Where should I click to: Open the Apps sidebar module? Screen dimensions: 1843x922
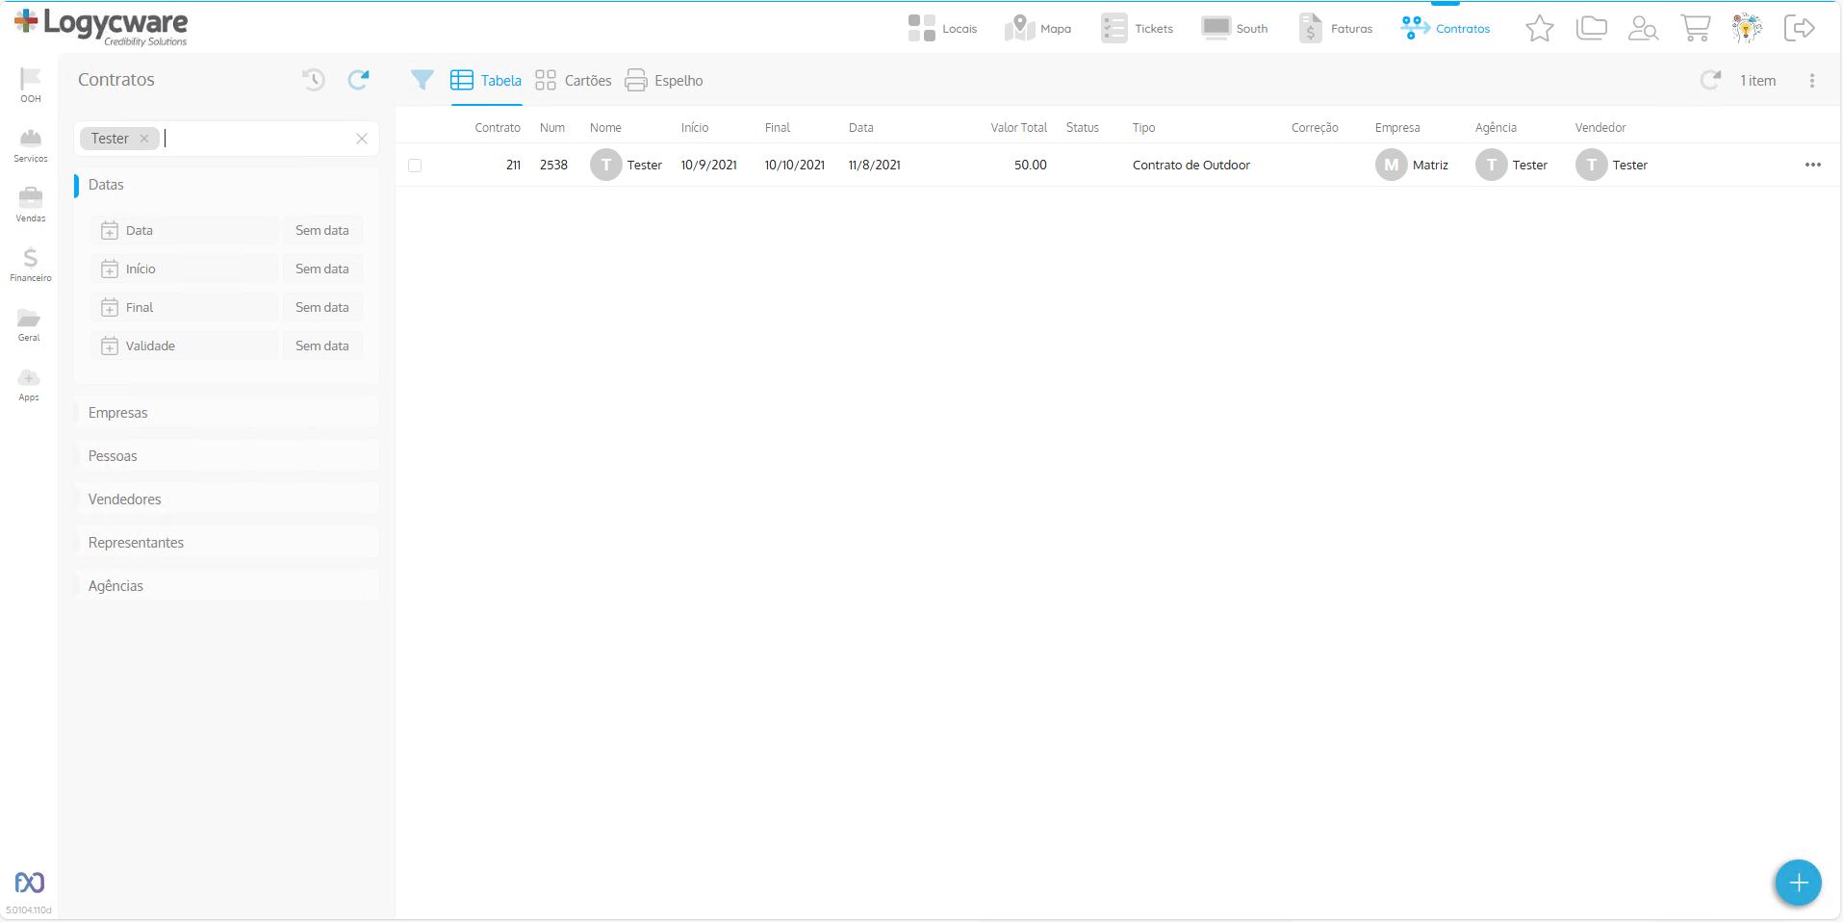(x=29, y=384)
